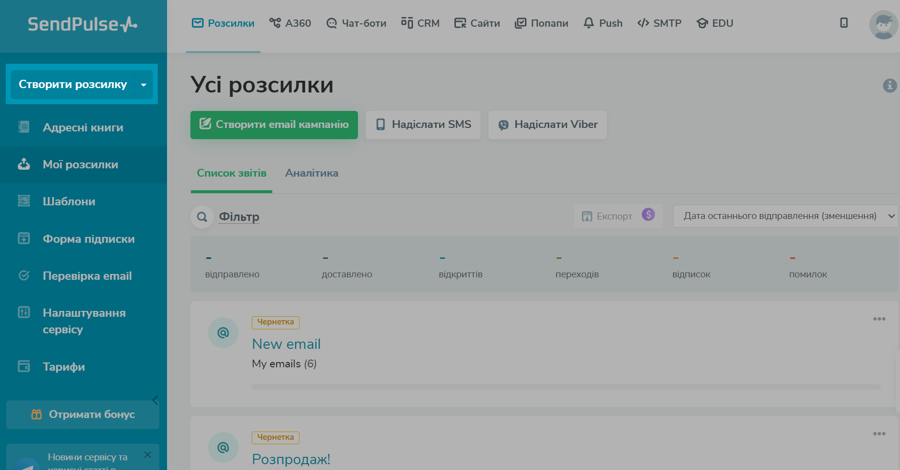Open Адресні книги in the sidebar

[83, 127]
